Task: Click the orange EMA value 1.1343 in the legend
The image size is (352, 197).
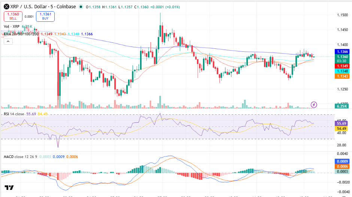Action: [x=60, y=34]
